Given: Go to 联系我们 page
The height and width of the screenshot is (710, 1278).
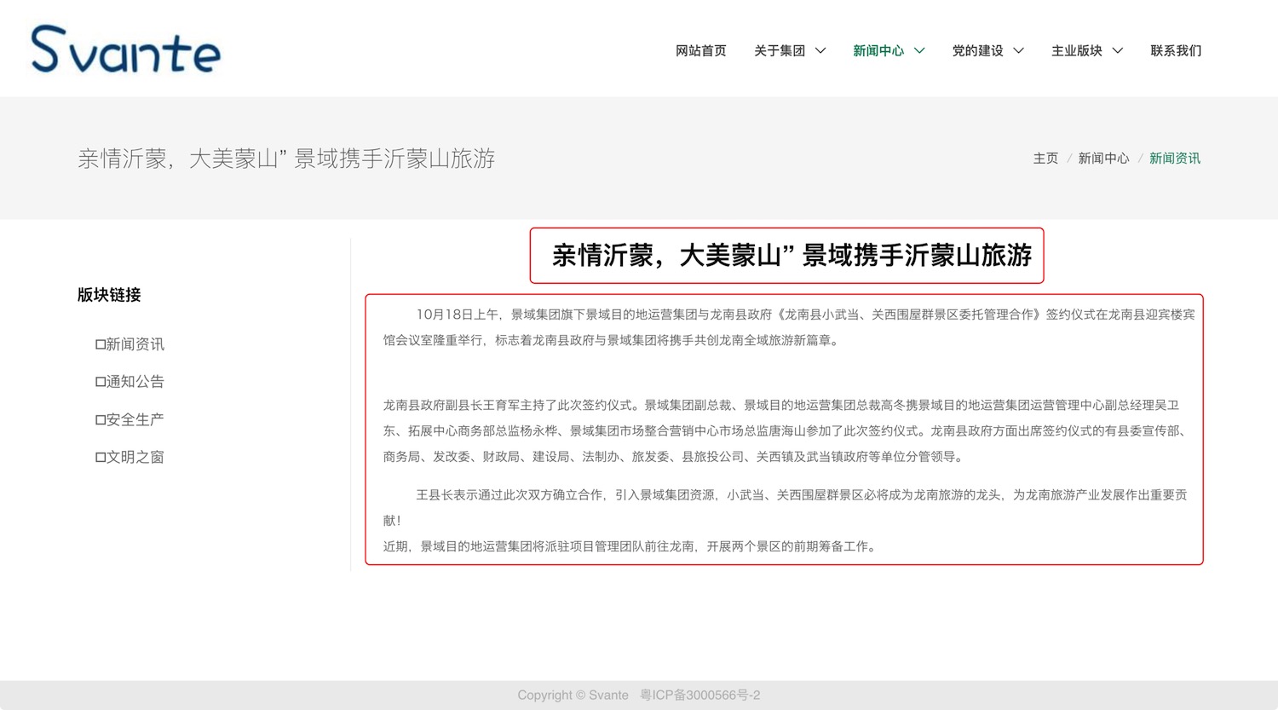Looking at the screenshot, I should 1176,51.
